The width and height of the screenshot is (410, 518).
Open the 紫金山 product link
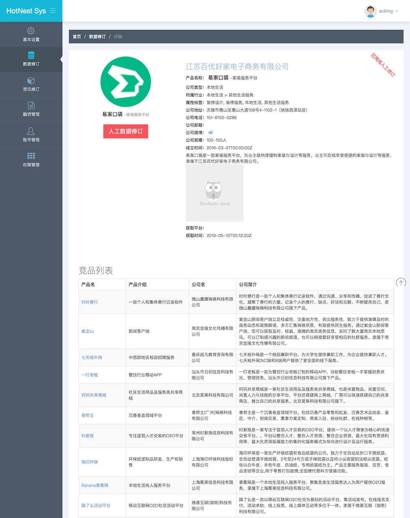tap(87, 331)
